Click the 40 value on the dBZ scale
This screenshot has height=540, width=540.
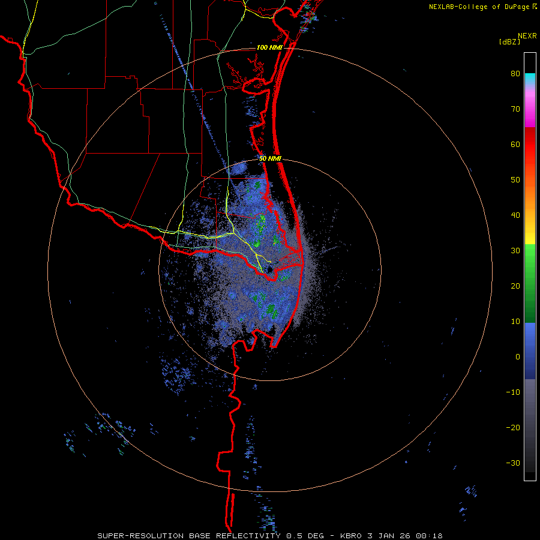(515, 215)
